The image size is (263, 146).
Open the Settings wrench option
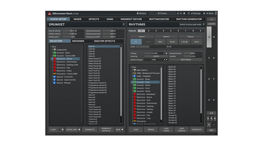pyautogui.click(x=196, y=13)
